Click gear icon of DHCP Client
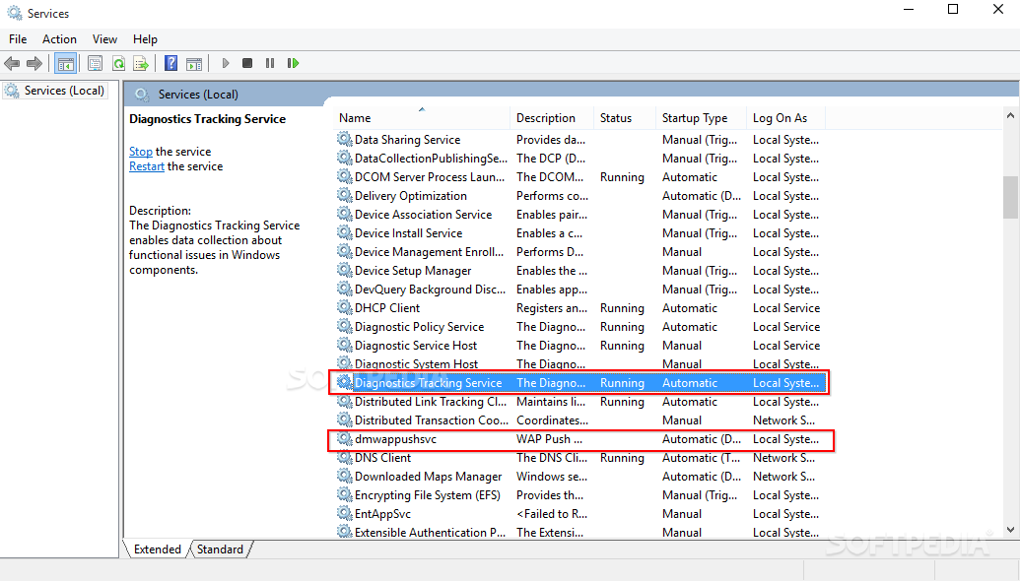The image size is (1020, 581). (x=344, y=307)
